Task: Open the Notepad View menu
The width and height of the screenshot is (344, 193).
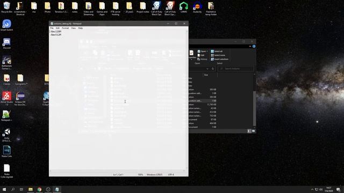Action: [73, 28]
